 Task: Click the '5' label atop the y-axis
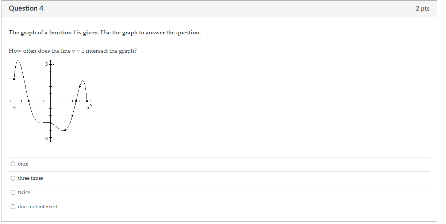(x=47, y=64)
